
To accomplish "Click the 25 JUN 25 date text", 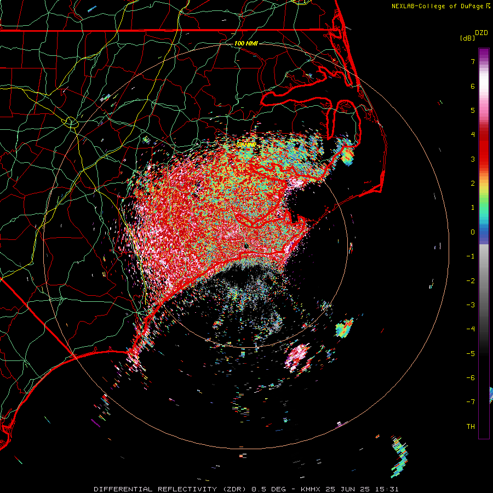I will (x=349, y=489).
